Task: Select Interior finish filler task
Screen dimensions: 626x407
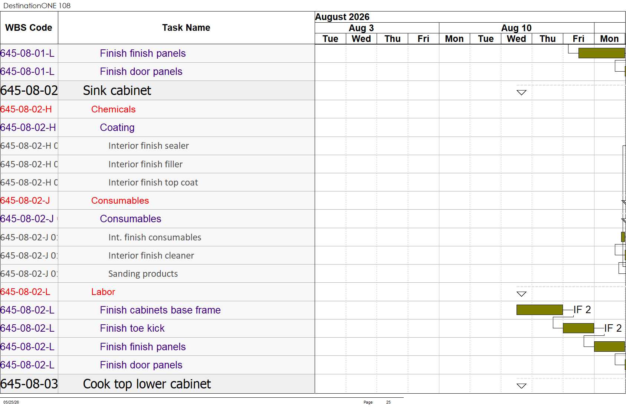Action: [145, 164]
